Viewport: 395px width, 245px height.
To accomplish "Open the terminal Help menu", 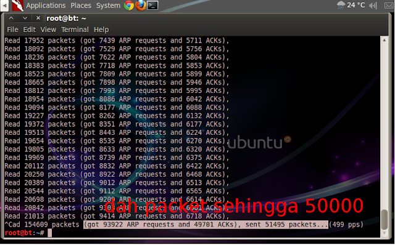I will (101, 30).
